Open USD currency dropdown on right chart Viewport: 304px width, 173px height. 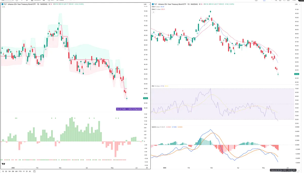coord(297,4)
